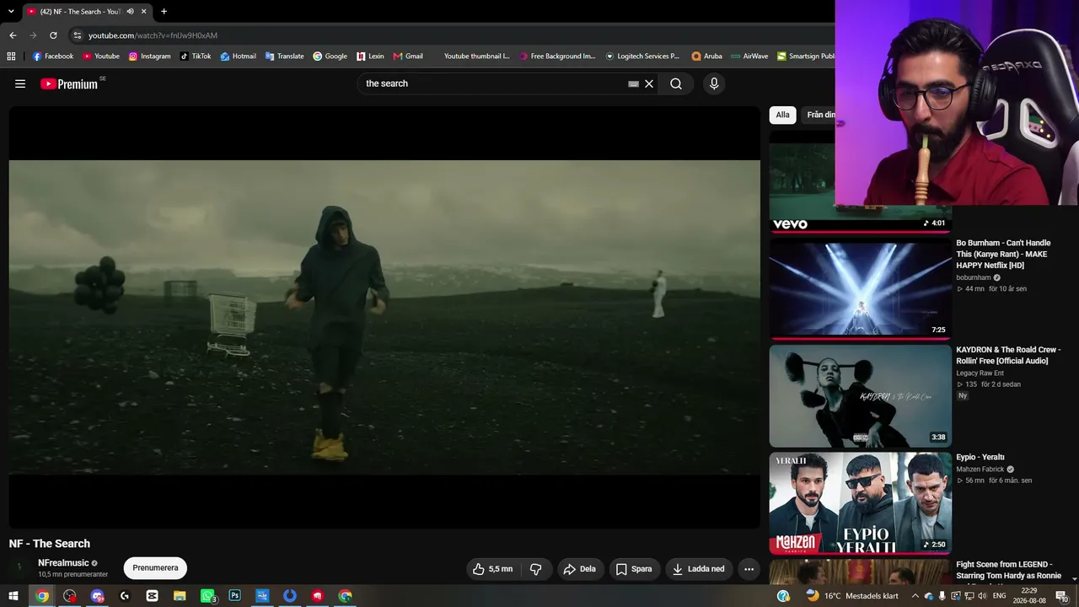Open File Explorer from the taskbar

pos(180,596)
